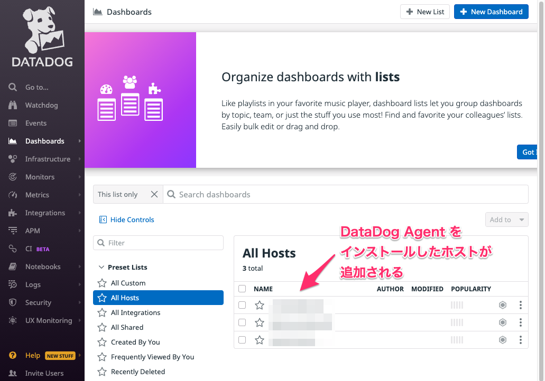Click the Hide Controls link

click(127, 220)
